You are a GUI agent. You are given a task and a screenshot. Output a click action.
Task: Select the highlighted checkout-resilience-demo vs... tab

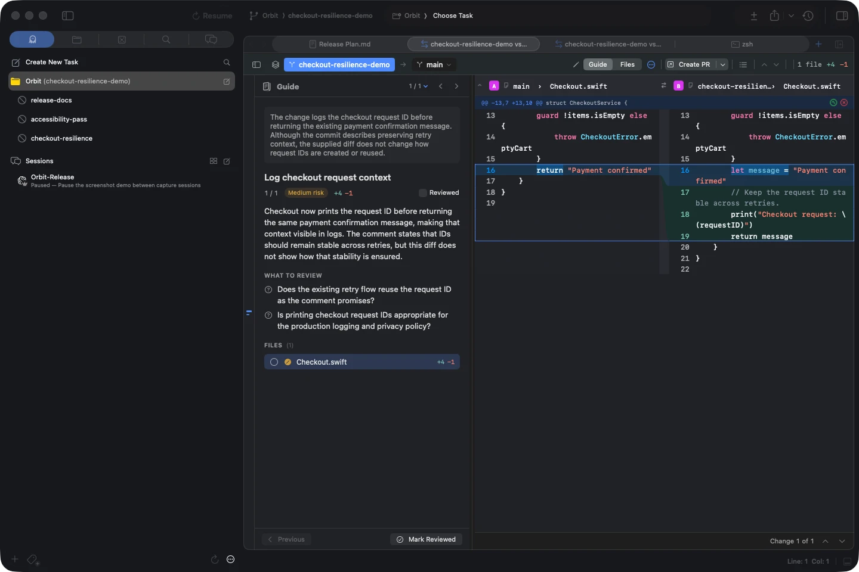coord(474,44)
